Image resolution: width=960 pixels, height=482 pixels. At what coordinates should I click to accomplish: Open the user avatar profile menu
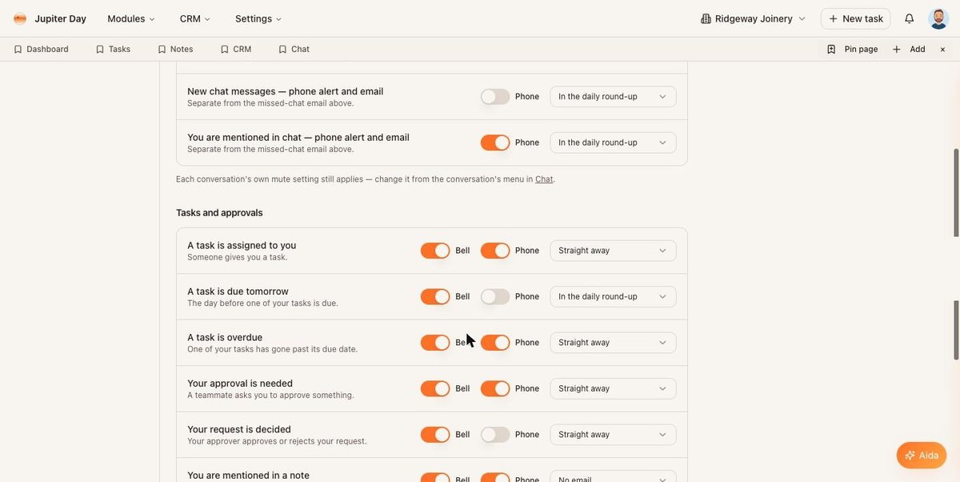(938, 18)
